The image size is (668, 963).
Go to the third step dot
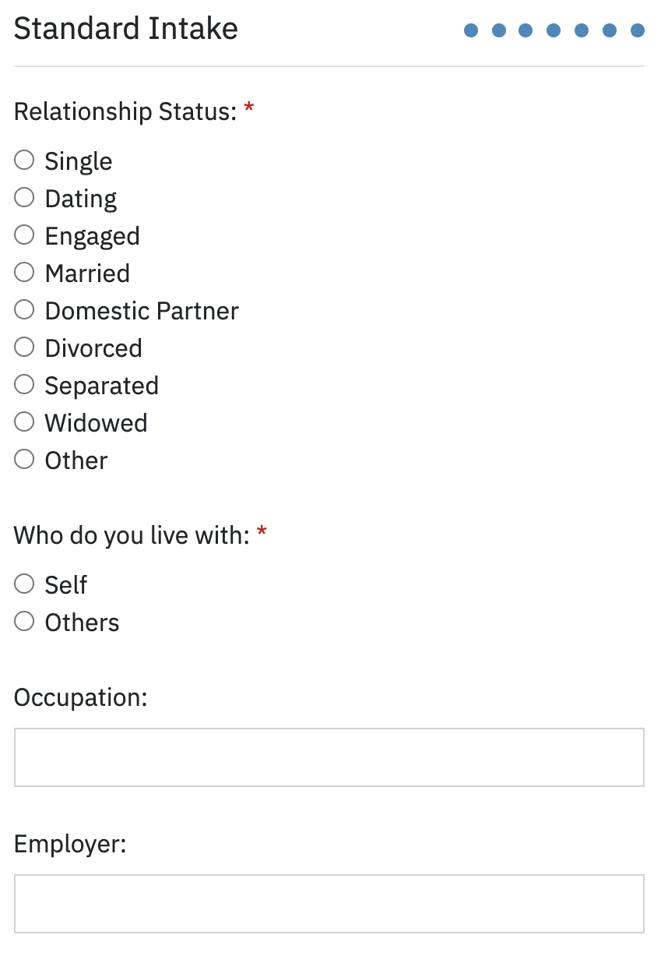point(526,30)
